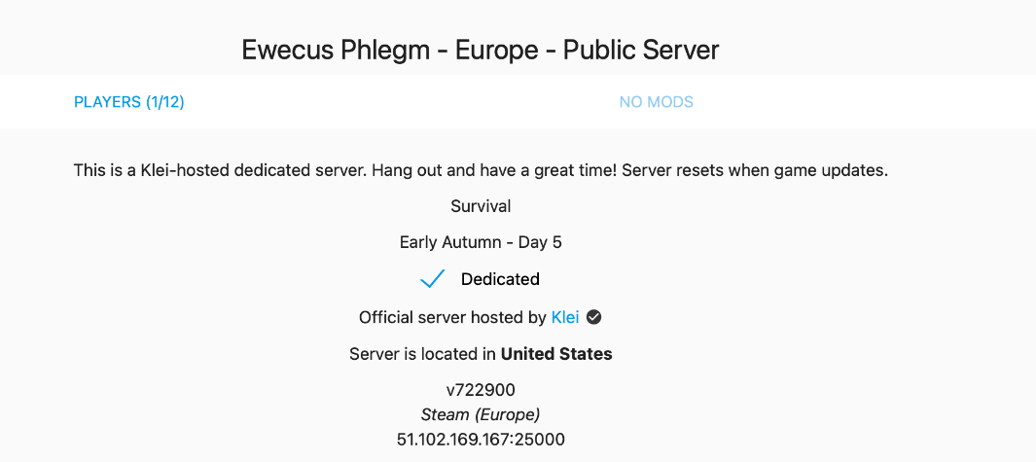Follow the blue Klei link

[x=565, y=317]
